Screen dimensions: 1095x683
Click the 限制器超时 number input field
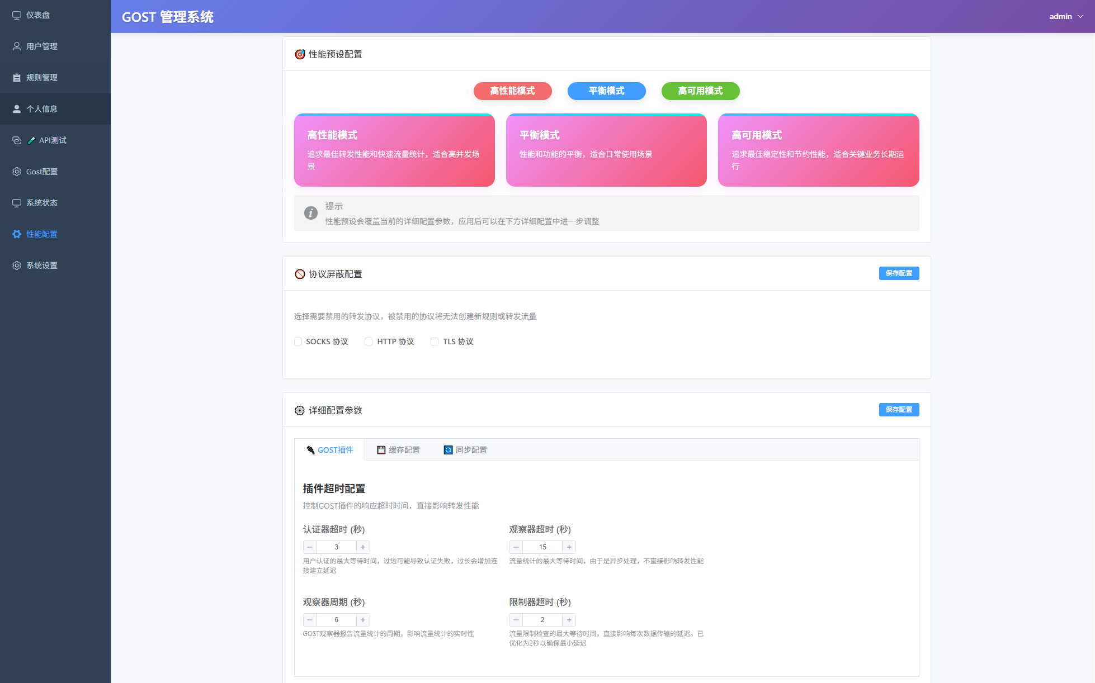click(x=542, y=620)
